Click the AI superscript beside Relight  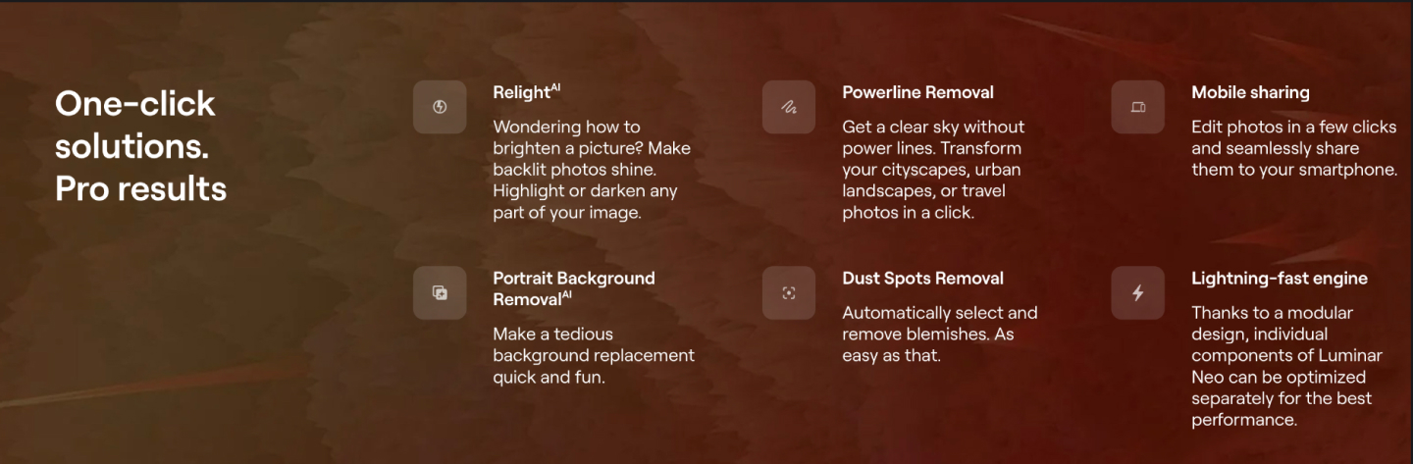[555, 87]
